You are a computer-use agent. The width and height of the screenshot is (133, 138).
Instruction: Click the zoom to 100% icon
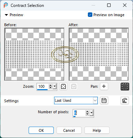coord(74,86)
